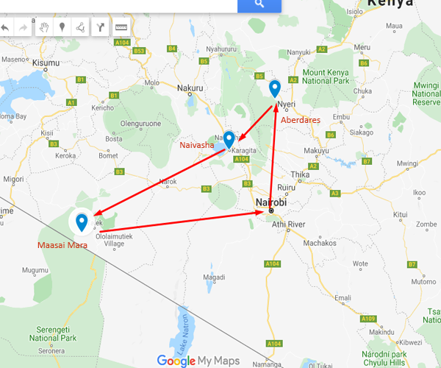The width and height of the screenshot is (441, 368).
Task: Select the hand pan tool
Action: coord(44,27)
